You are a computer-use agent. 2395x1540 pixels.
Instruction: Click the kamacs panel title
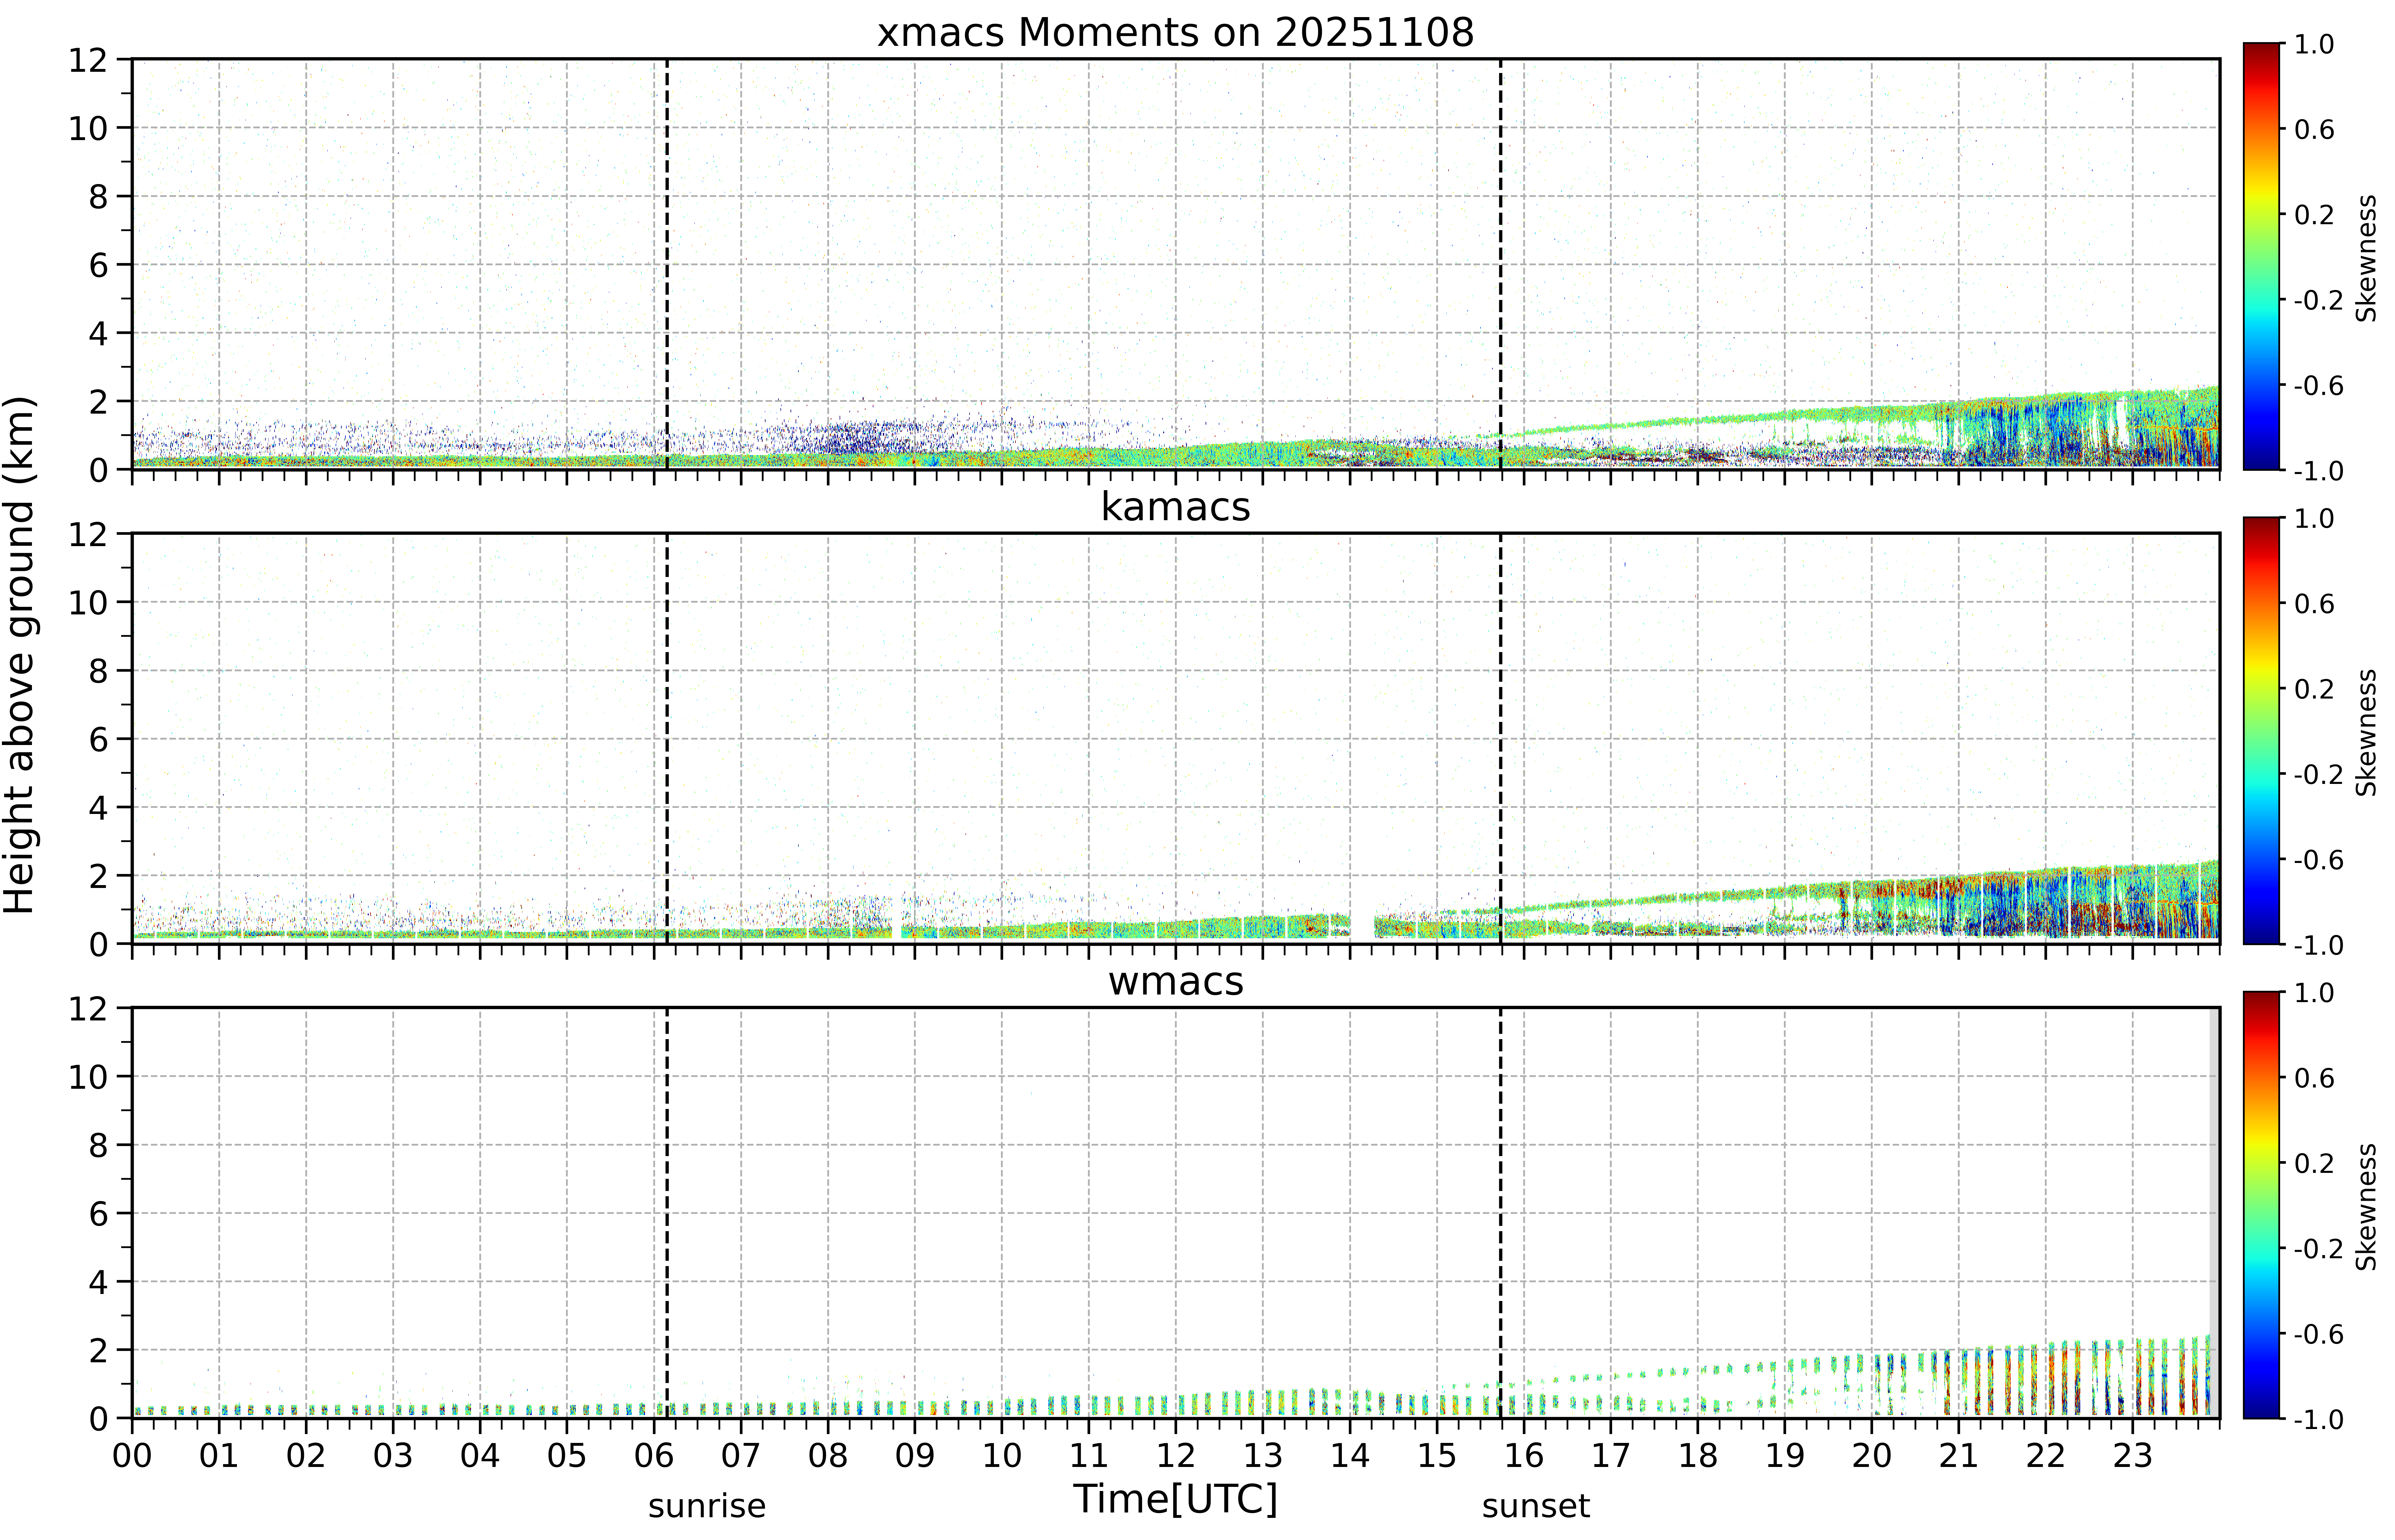click(1176, 507)
